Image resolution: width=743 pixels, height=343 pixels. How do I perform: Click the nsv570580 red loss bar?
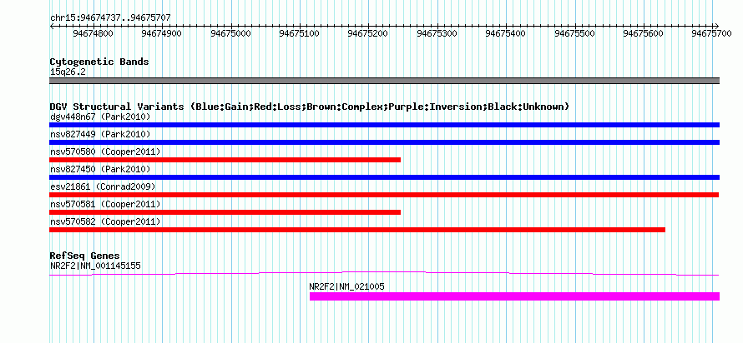pyautogui.click(x=225, y=160)
